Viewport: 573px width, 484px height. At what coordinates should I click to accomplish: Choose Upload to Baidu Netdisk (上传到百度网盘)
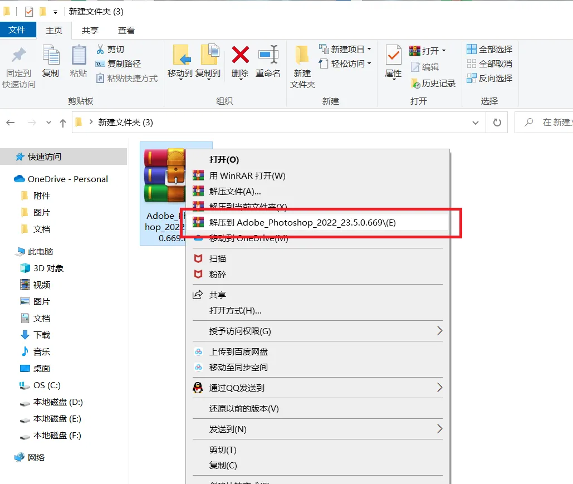[317, 351]
